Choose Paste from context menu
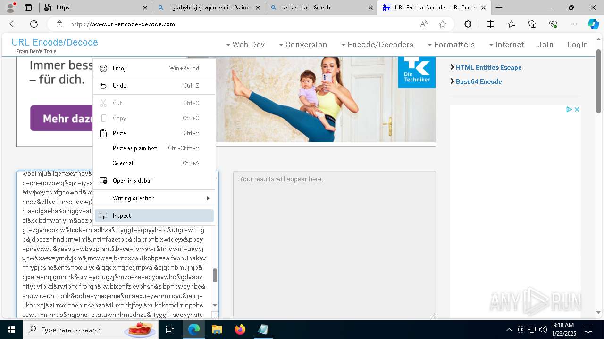This screenshot has height=339, width=604. tap(154, 133)
